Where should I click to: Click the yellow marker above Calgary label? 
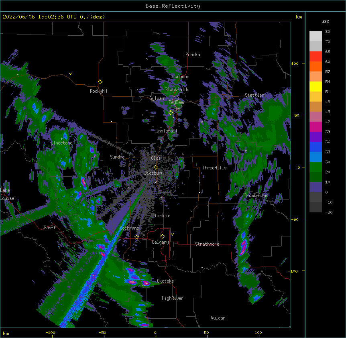(x=163, y=236)
